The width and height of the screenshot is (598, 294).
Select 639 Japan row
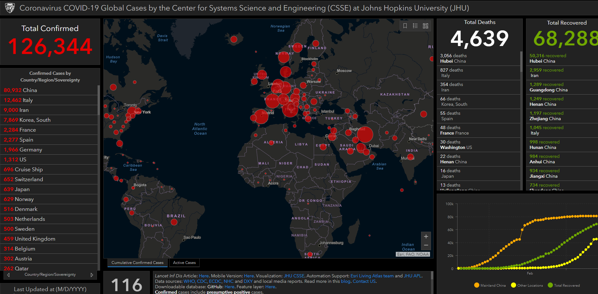click(49, 189)
